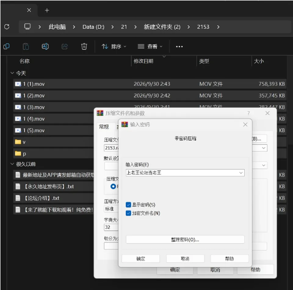
Task: Navigate to Data (D:) in breadcrumb
Action: [93, 27]
